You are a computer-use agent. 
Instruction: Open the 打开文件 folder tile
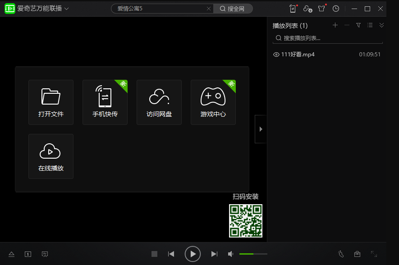(51, 102)
